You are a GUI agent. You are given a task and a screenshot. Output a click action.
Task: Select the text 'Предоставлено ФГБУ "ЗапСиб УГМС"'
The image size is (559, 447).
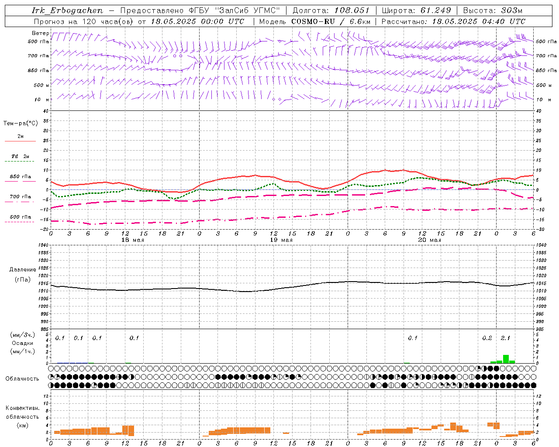(200, 10)
